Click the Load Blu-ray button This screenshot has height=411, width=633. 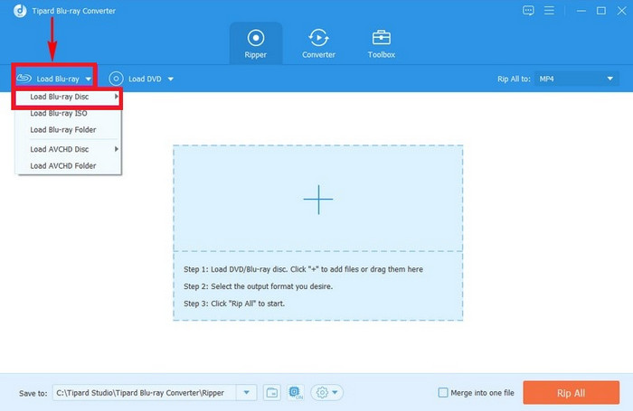tap(54, 79)
